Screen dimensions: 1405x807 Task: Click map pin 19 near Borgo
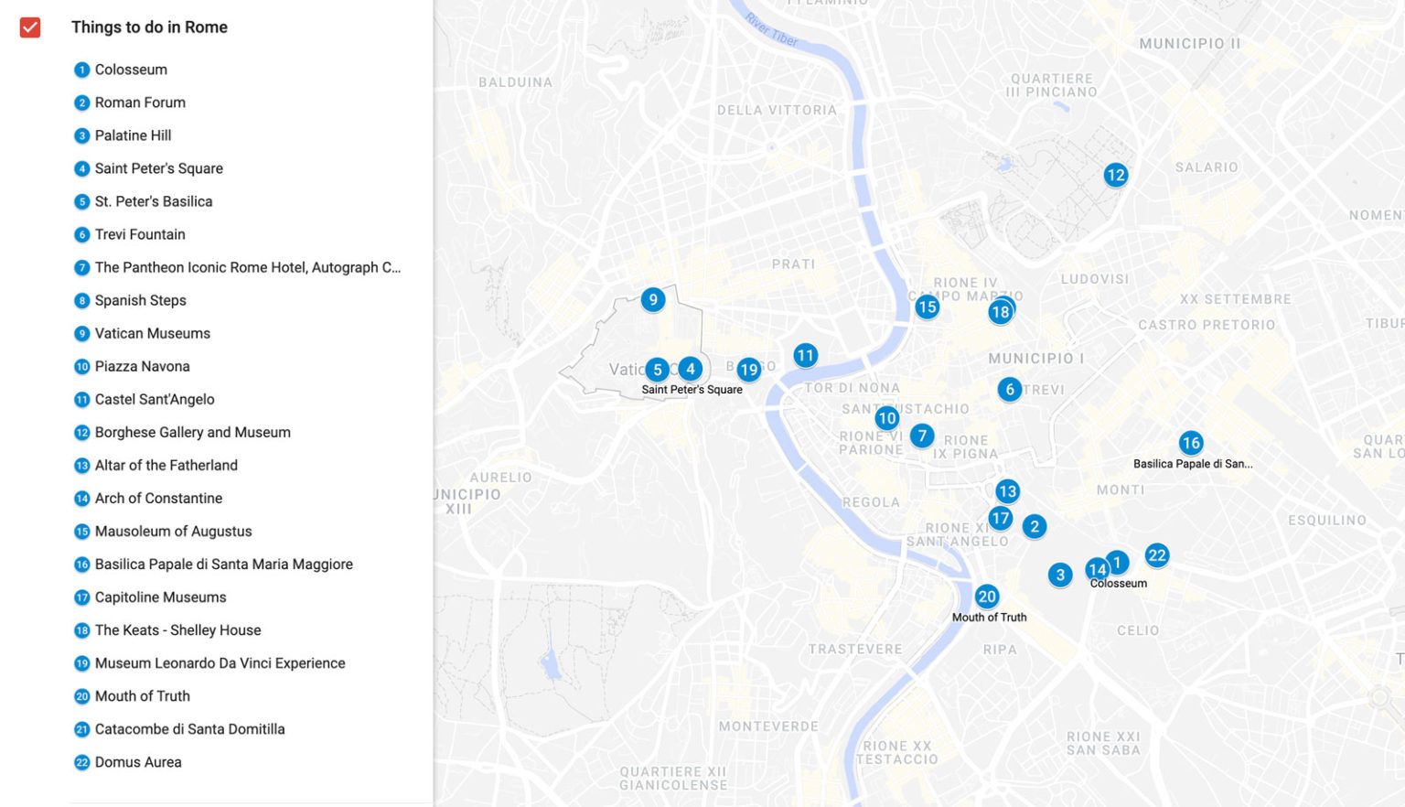(x=748, y=370)
